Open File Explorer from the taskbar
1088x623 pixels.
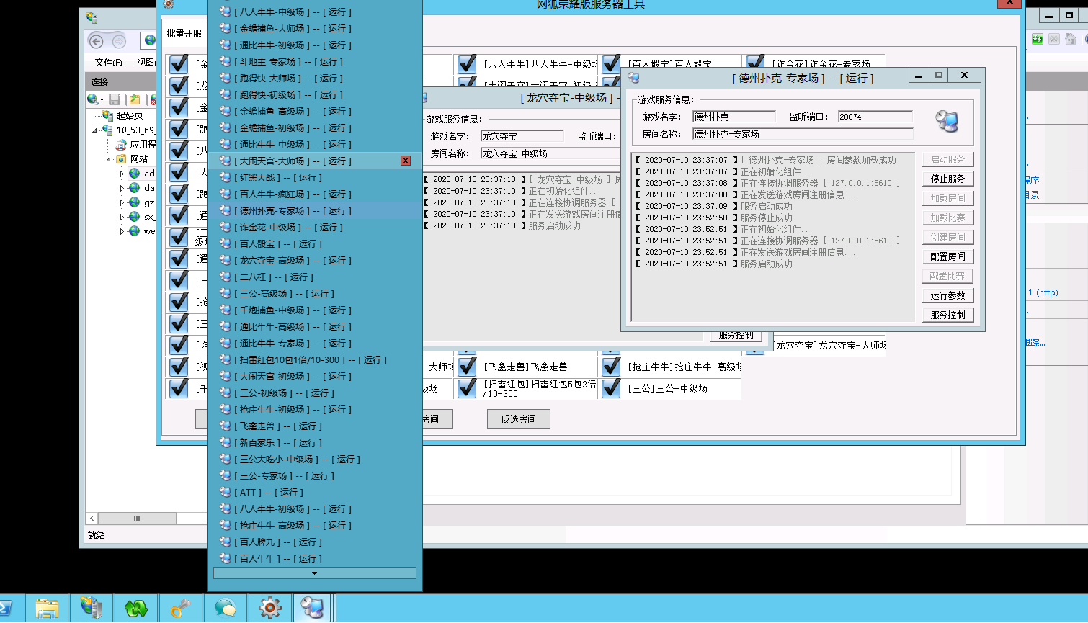[47, 608]
